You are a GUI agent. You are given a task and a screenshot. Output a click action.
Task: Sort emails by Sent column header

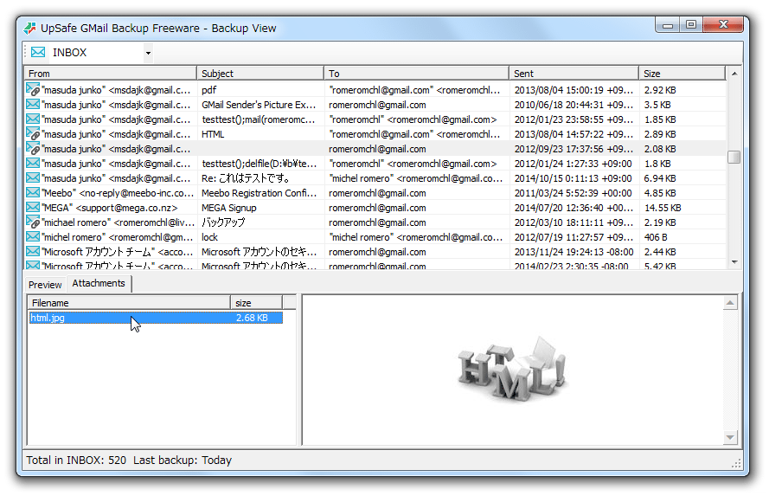pos(574,73)
